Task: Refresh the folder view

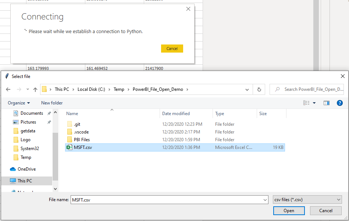Action: pos(259,89)
